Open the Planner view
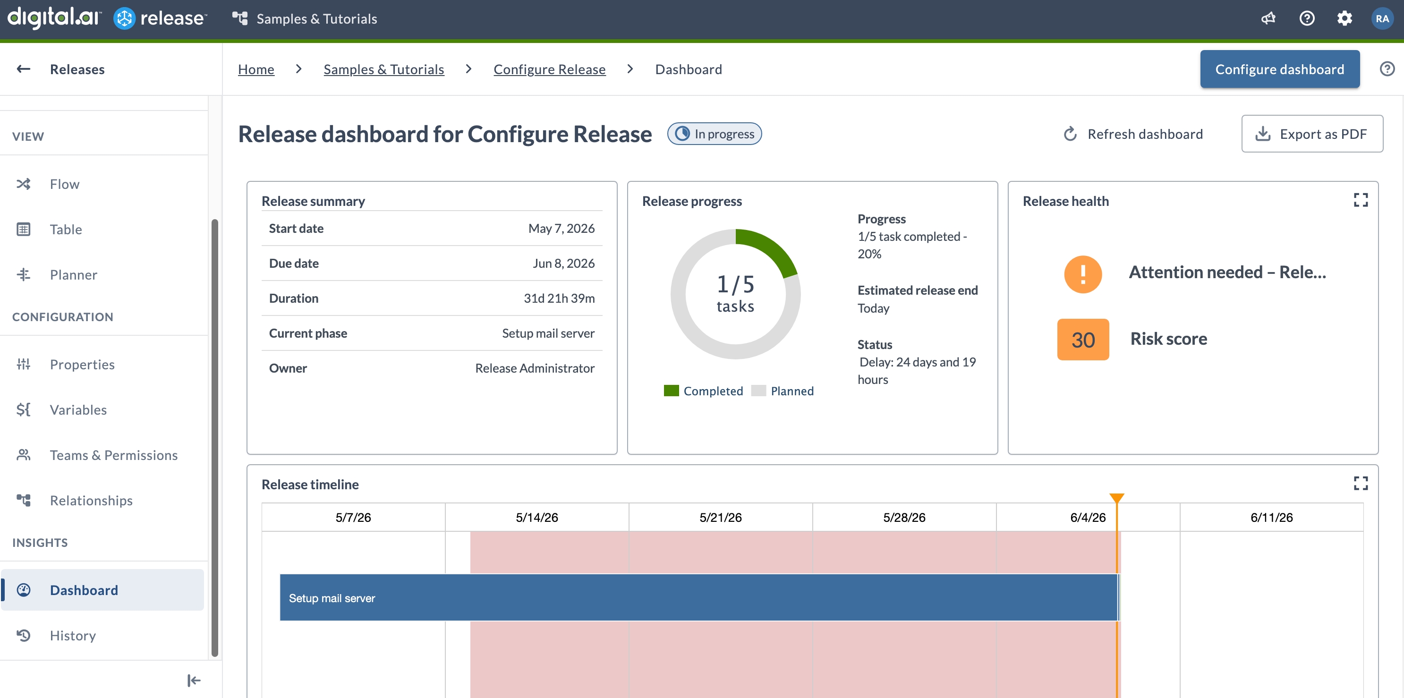This screenshot has height=698, width=1404. click(x=102, y=275)
